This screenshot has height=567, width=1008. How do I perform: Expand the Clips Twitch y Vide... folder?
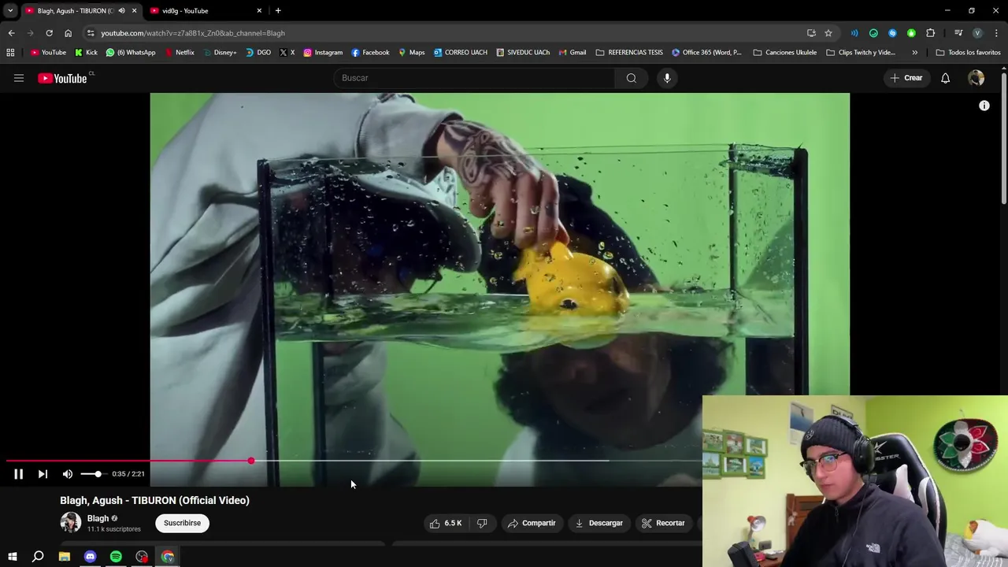pyautogui.click(x=861, y=53)
